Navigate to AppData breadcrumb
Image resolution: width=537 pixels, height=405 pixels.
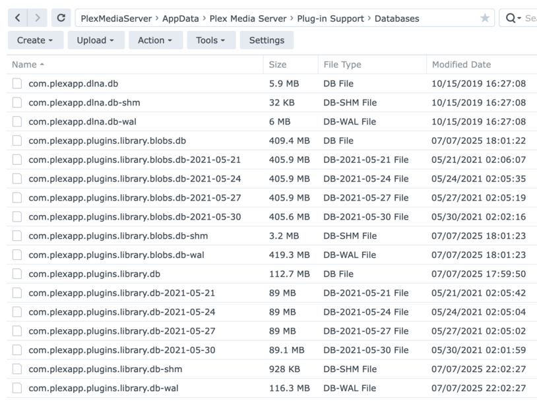[x=181, y=18]
